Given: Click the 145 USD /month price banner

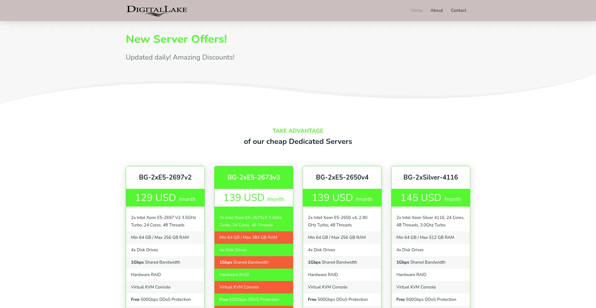Looking at the screenshot, I should pos(431,198).
